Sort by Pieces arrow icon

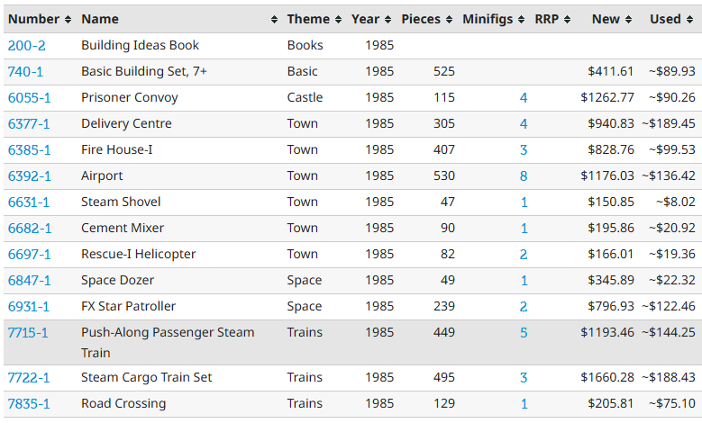(449, 19)
